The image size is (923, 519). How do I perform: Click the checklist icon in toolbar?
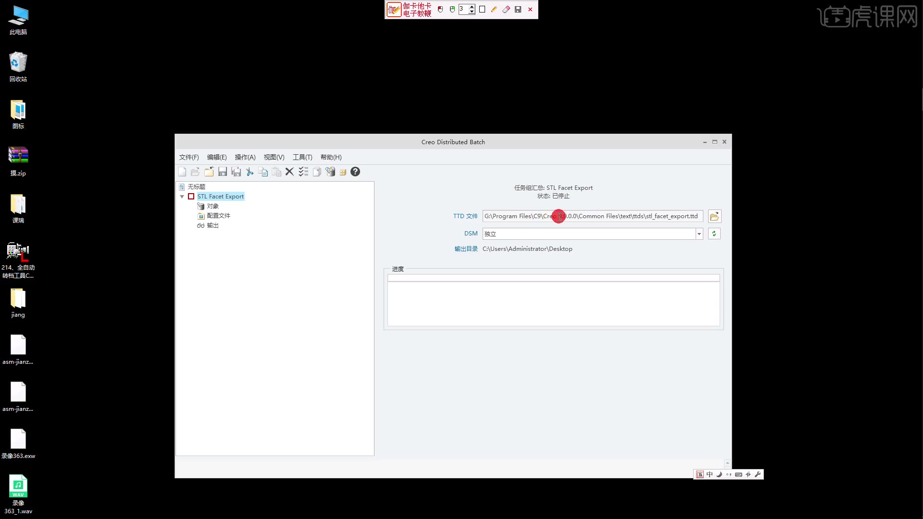pos(303,172)
